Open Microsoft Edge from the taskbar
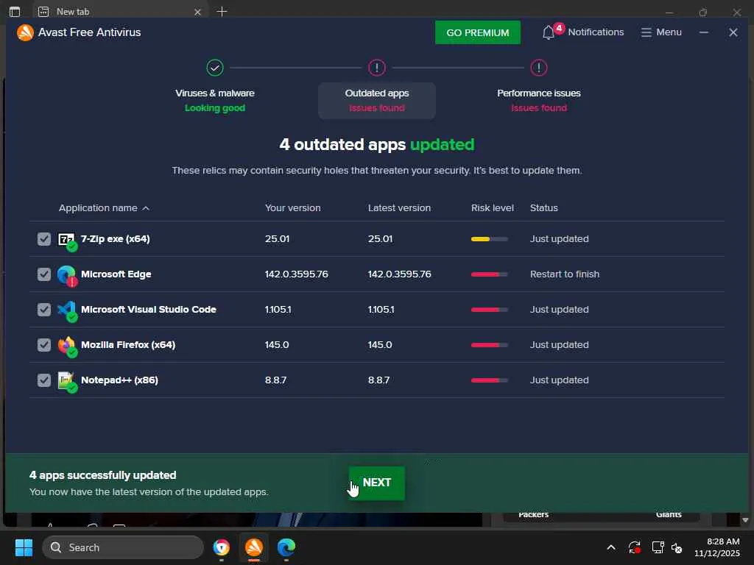The image size is (754, 565). pos(286,547)
